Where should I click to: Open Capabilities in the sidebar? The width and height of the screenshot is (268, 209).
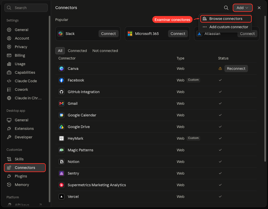pos(25,72)
